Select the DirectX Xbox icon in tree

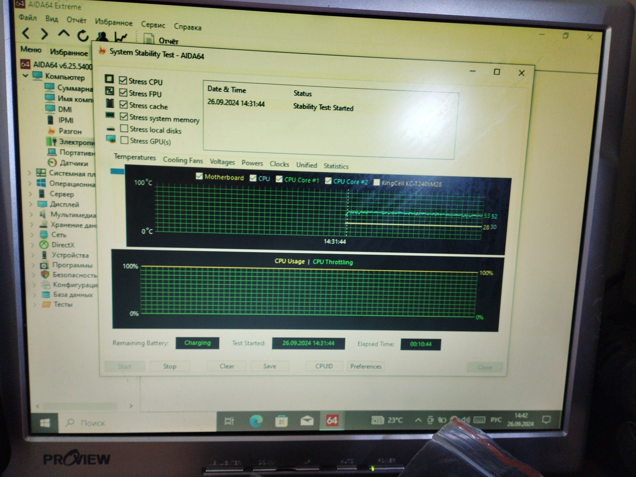pos(44,245)
